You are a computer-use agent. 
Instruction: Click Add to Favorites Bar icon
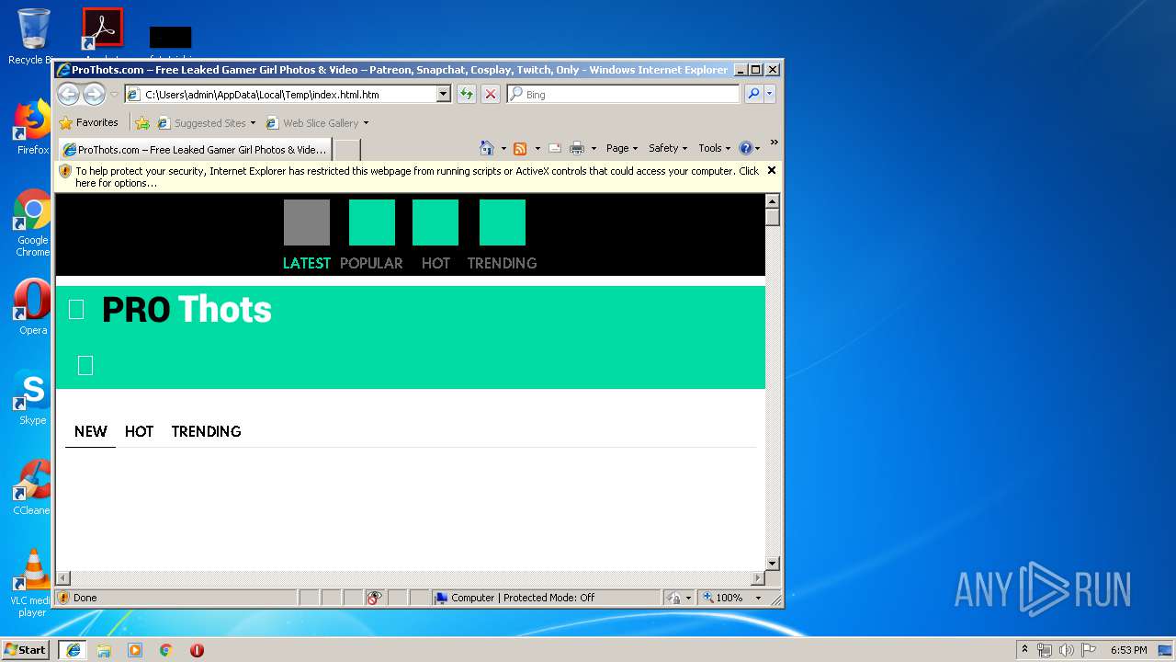[142, 122]
